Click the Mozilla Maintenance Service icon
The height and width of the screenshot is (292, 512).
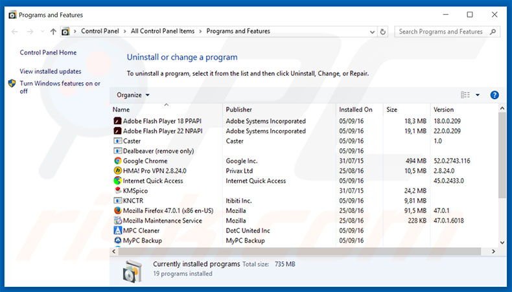[117, 221]
